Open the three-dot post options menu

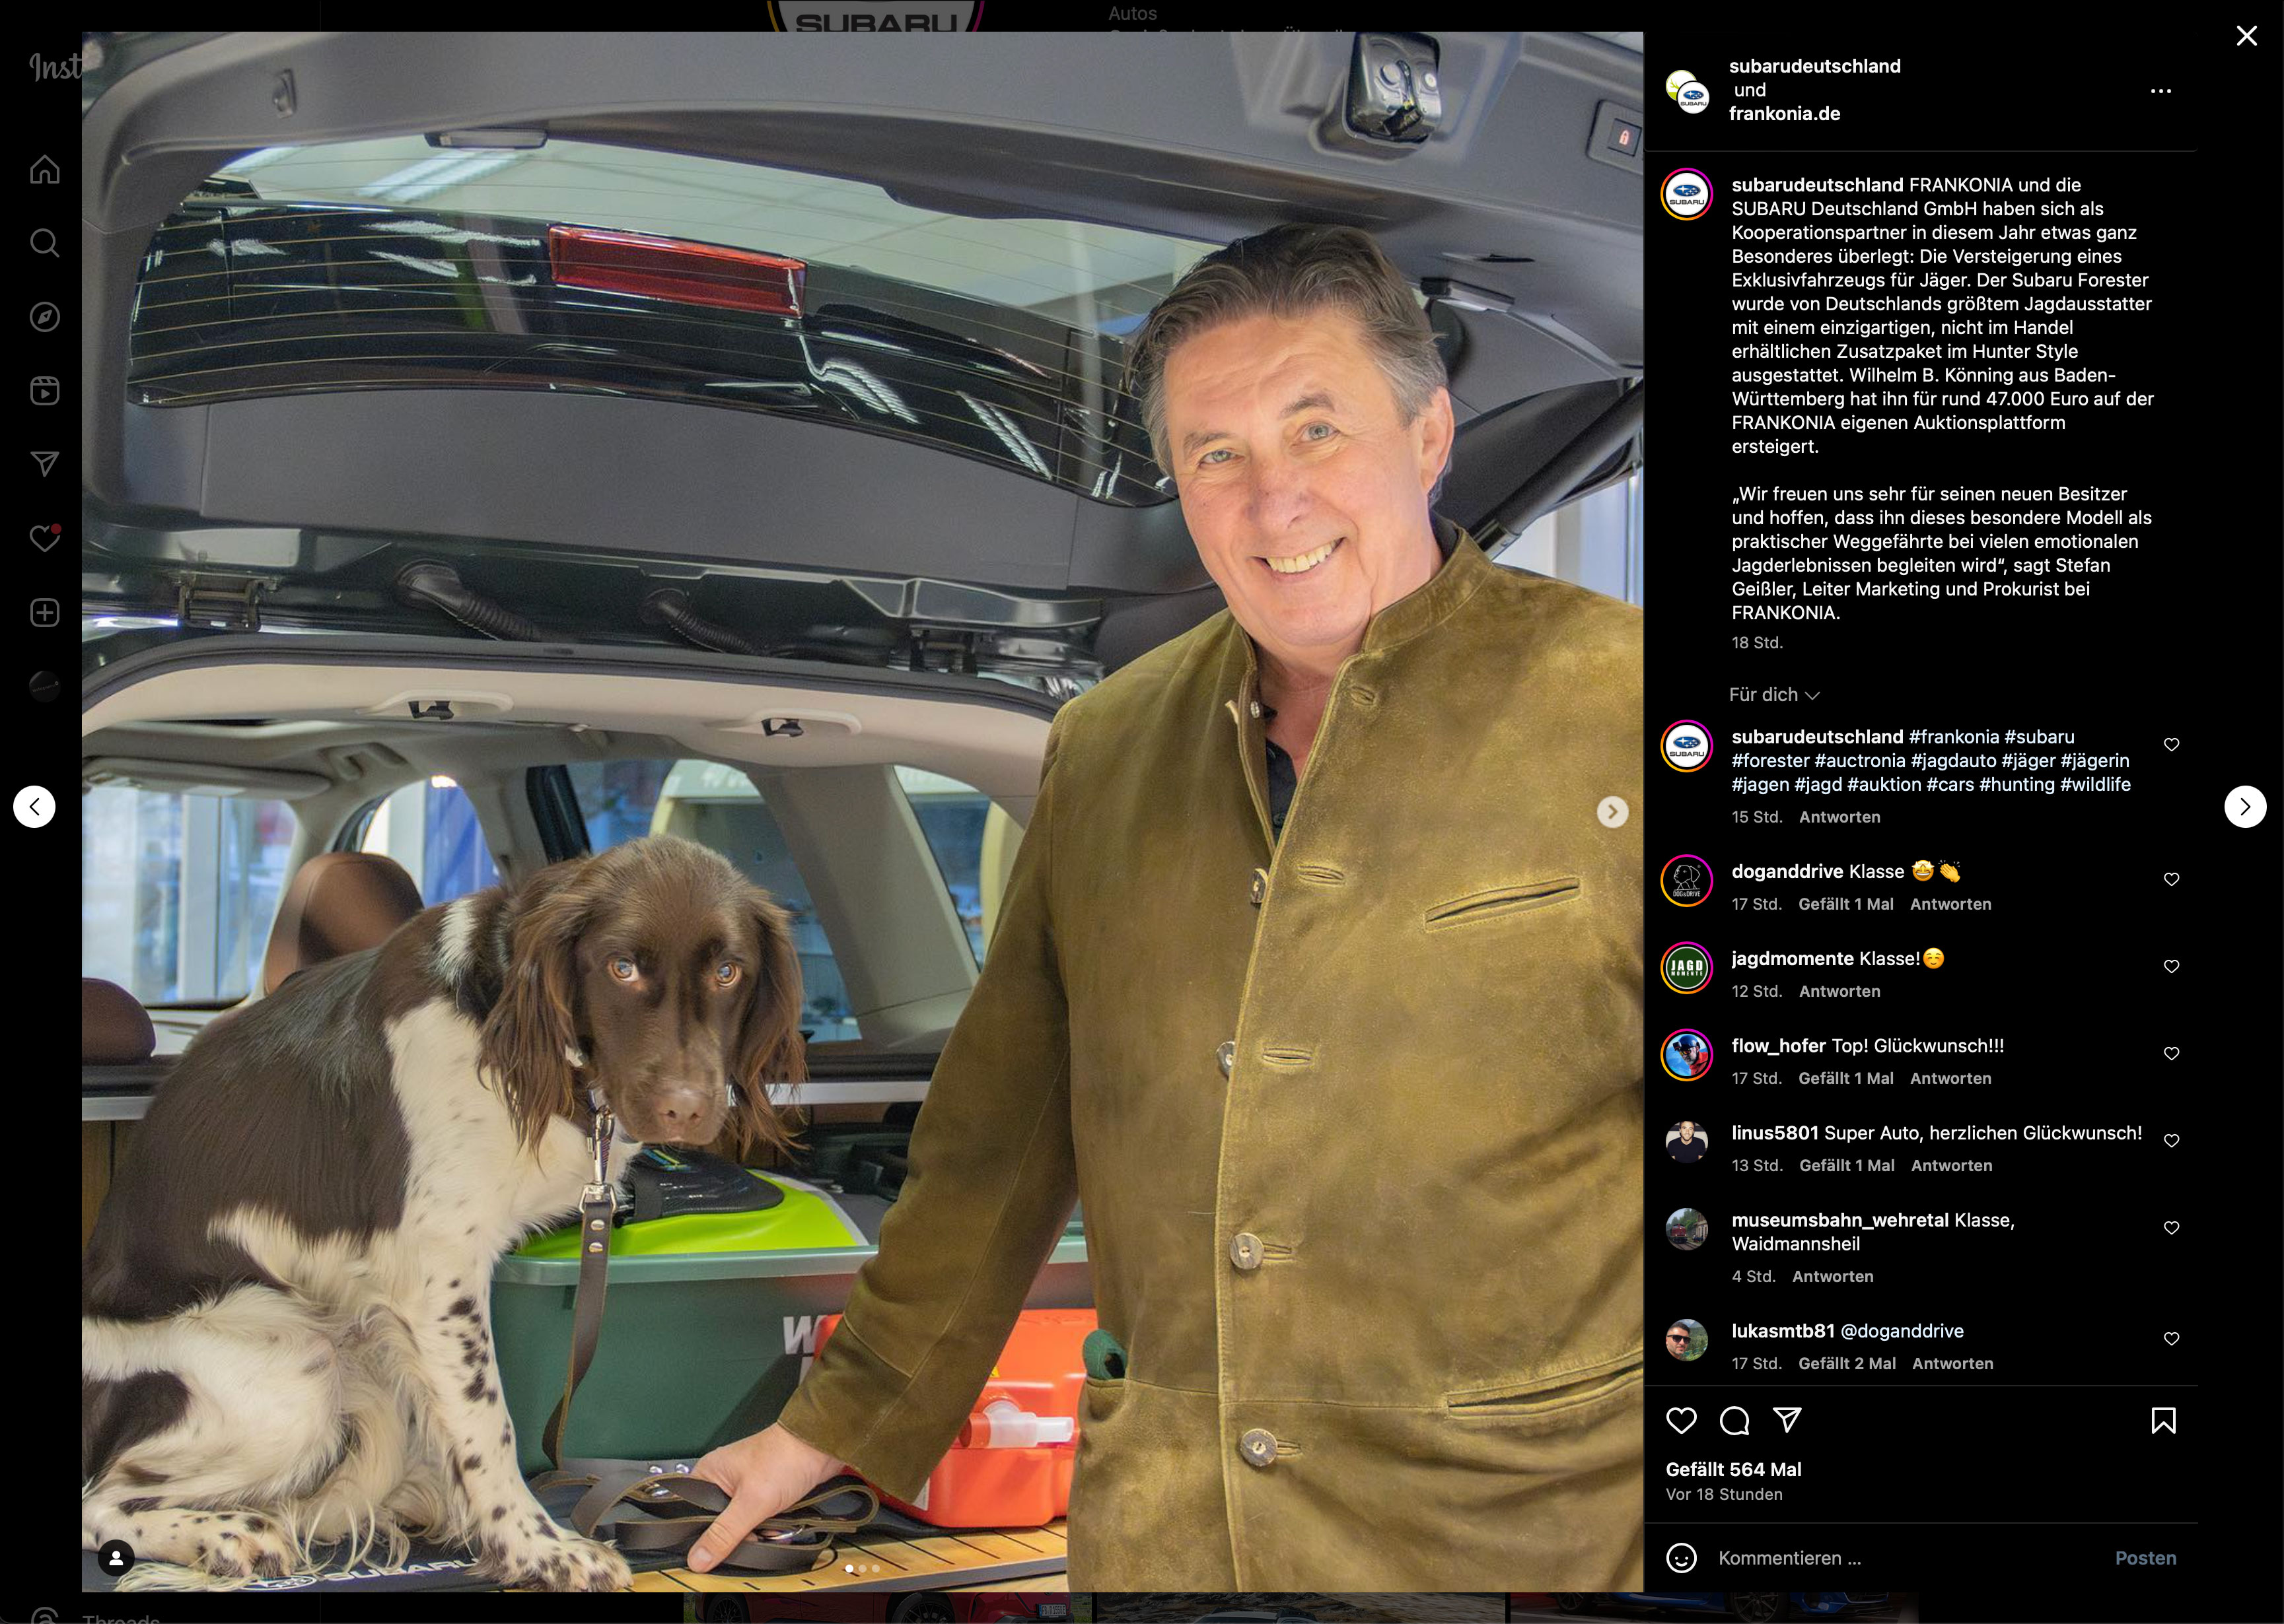click(x=2160, y=91)
